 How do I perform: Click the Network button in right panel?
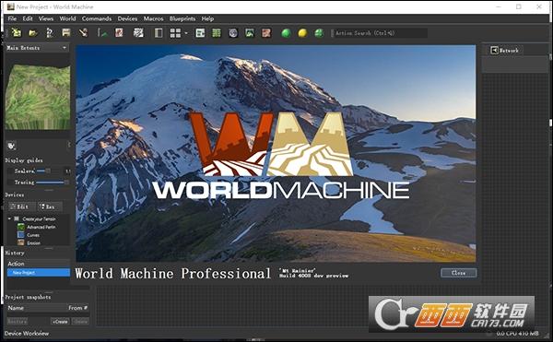[505, 51]
